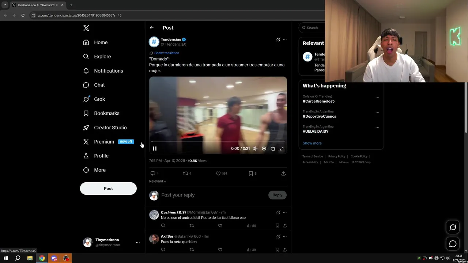The height and width of the screenshot is (263, 468).
Task: Click the Reply button
Action: pyautogui.click(x=278, y=195)
